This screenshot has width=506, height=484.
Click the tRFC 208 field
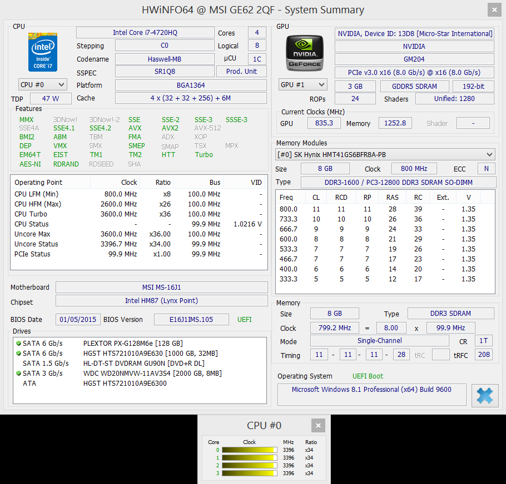coord(484,355)
